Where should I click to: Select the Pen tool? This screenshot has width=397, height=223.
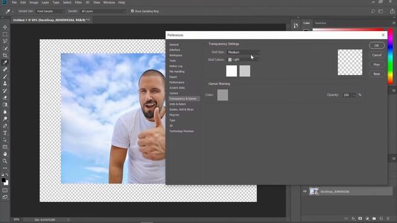pos(5,126)
